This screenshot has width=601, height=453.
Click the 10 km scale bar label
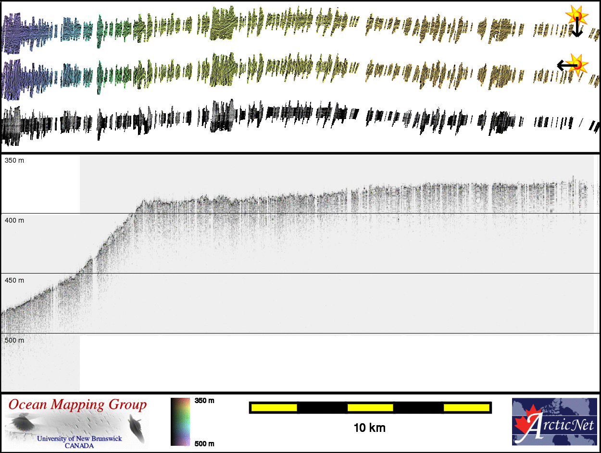pyautogui.click(x=369, y=428)
